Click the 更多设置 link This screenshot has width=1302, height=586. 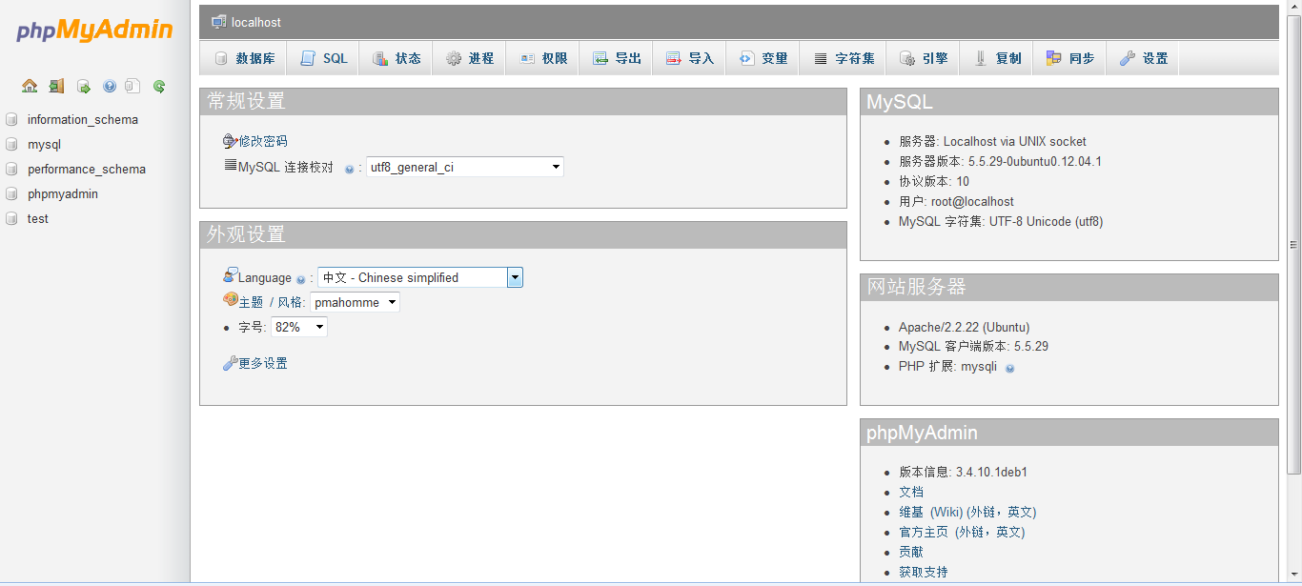263,363
